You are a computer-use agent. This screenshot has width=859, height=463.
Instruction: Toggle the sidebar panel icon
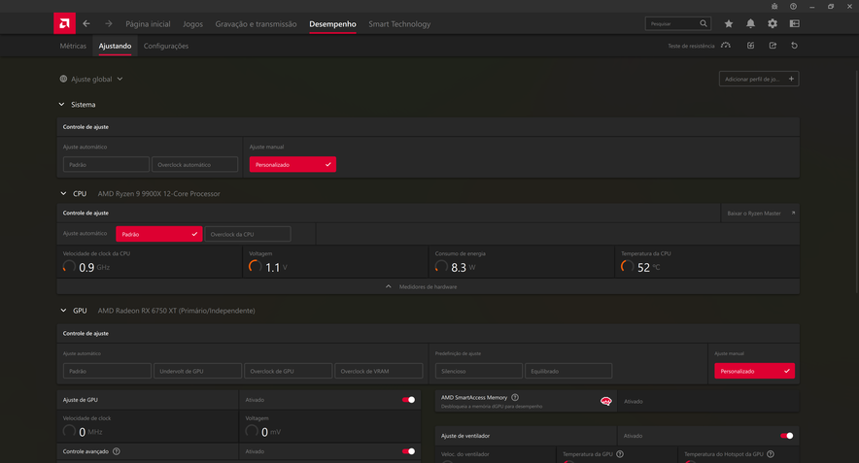coord(794,23)
